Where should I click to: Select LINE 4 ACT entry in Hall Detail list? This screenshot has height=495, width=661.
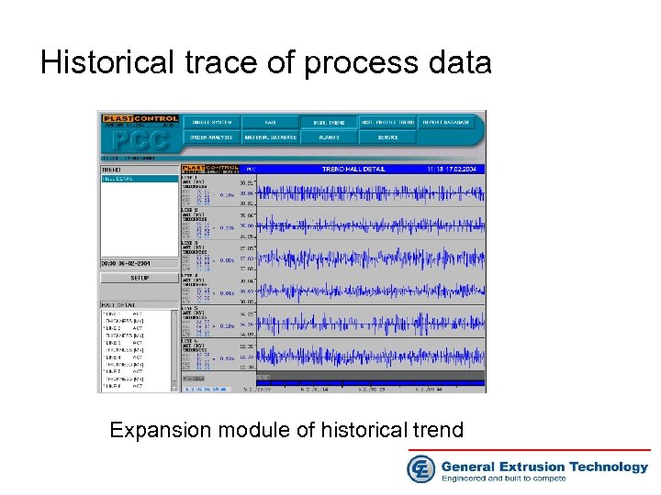[124, 357]
